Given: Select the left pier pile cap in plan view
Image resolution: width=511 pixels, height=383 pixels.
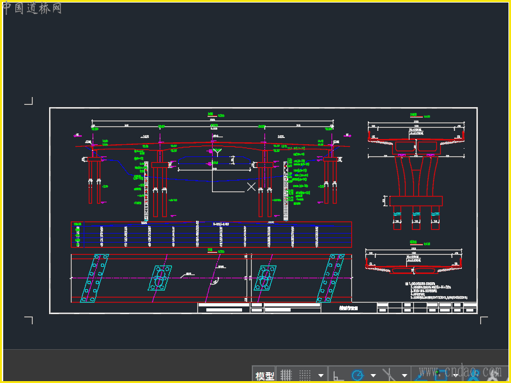Looking at the screenshot, I should [158, 278].
